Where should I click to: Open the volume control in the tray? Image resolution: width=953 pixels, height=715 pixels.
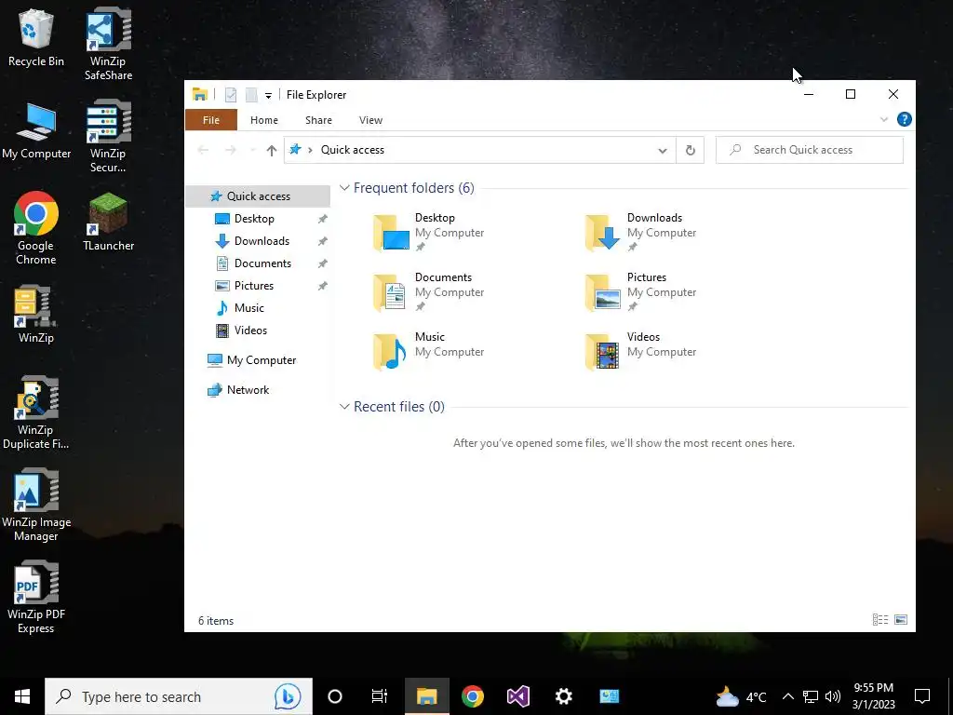(x=833, y=696)
